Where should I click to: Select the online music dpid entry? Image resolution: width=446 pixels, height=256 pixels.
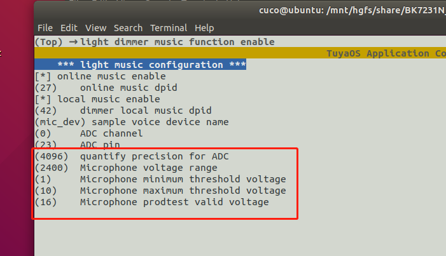tap(106, 88)
